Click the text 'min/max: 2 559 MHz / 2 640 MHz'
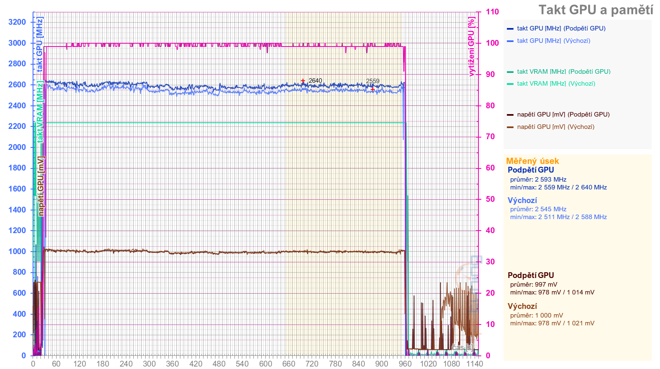The height and width of the screenshot is (369, 660). 558,187
